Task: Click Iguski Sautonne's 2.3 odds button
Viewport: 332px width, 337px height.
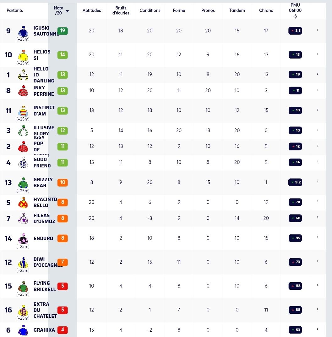Action: point(295,31)
